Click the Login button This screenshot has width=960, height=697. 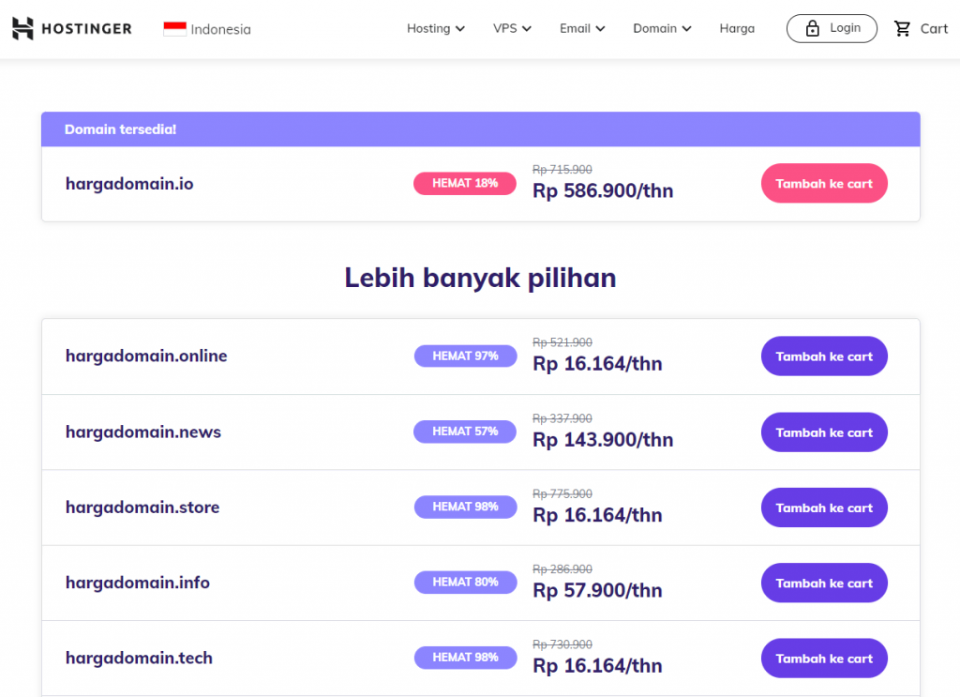click(832, 28)
